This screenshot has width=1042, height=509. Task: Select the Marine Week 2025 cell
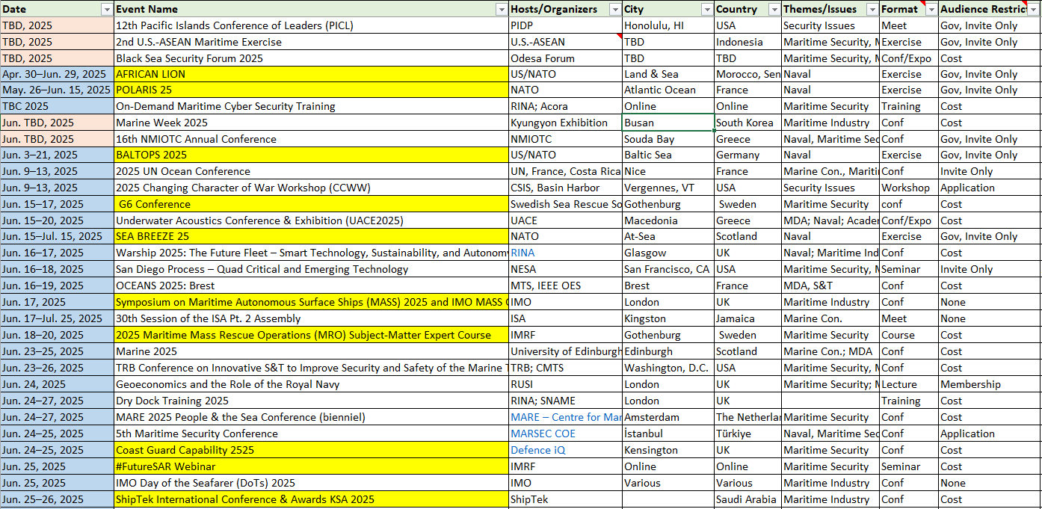click(x=311, y=123)
